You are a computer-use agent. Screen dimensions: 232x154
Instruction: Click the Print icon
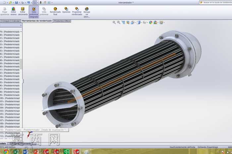22,3
